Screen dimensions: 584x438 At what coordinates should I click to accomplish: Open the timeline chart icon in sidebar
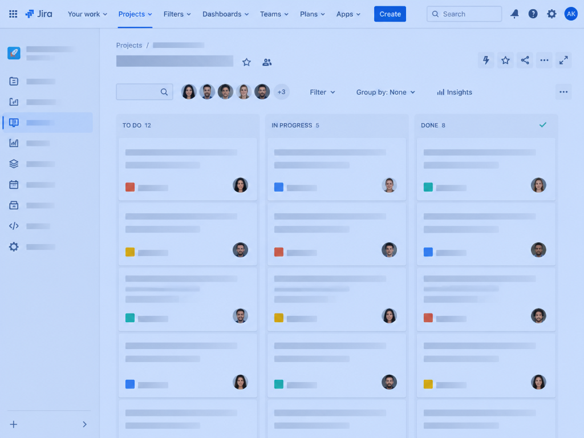14,102
